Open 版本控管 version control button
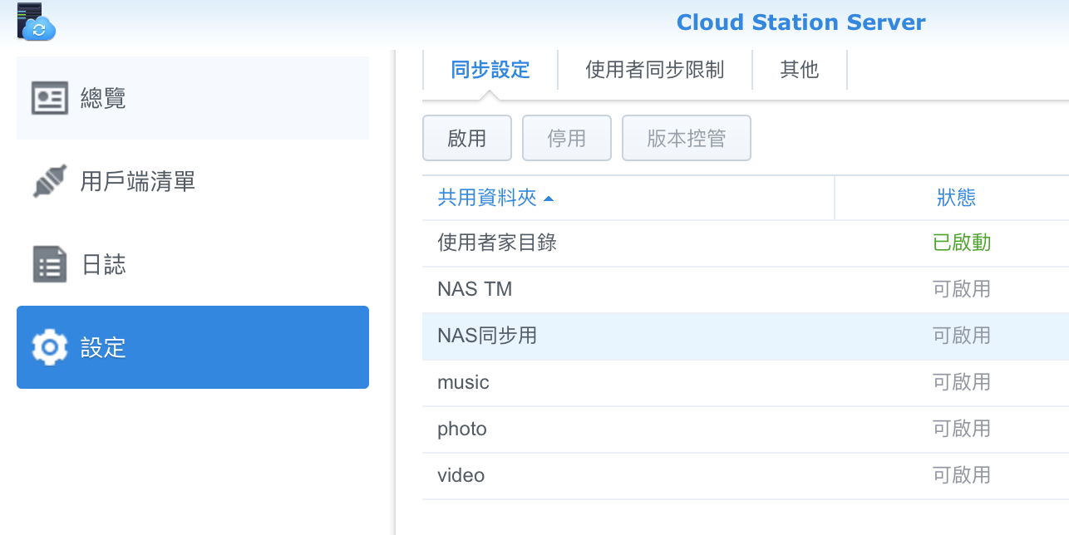The width and height of the screenshot is (1069, 535). pos(686,138)
